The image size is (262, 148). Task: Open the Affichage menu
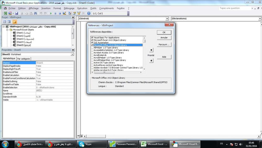[x=34, y=8]
